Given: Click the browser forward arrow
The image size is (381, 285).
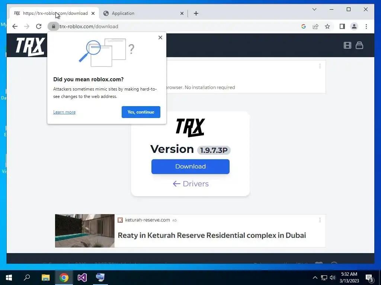Looking at the screenshot, I should (x=27, y=26).
